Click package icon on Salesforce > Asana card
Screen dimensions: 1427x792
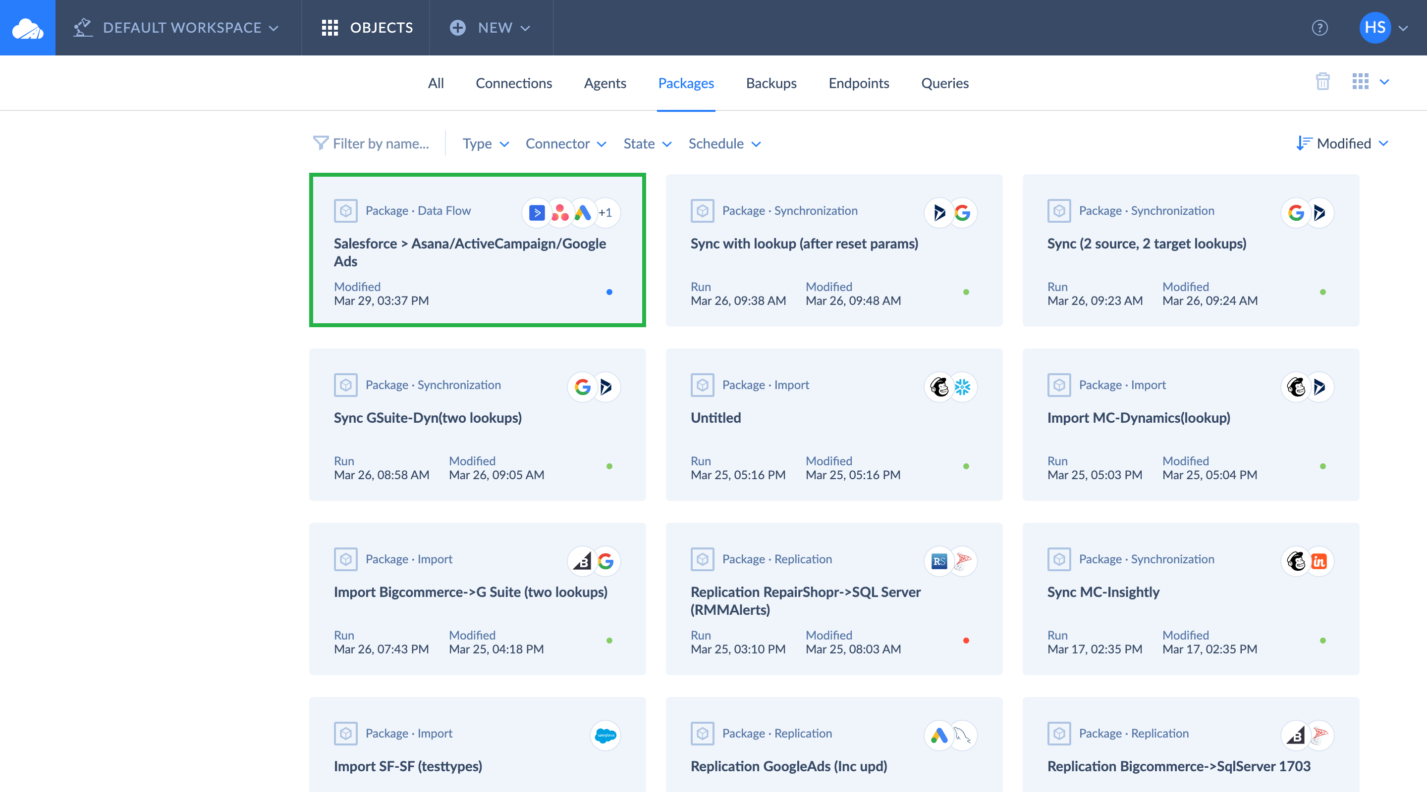pyautogui.click(x=345, y=211)
